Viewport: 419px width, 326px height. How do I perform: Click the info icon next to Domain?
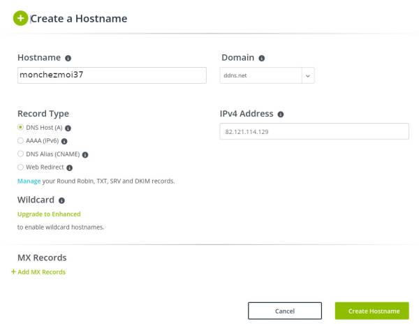point(261,58)
